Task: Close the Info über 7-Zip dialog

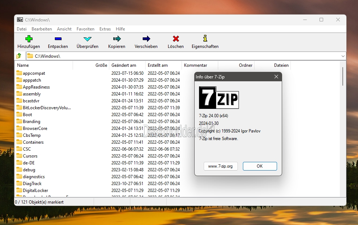Action: point(276,77)
